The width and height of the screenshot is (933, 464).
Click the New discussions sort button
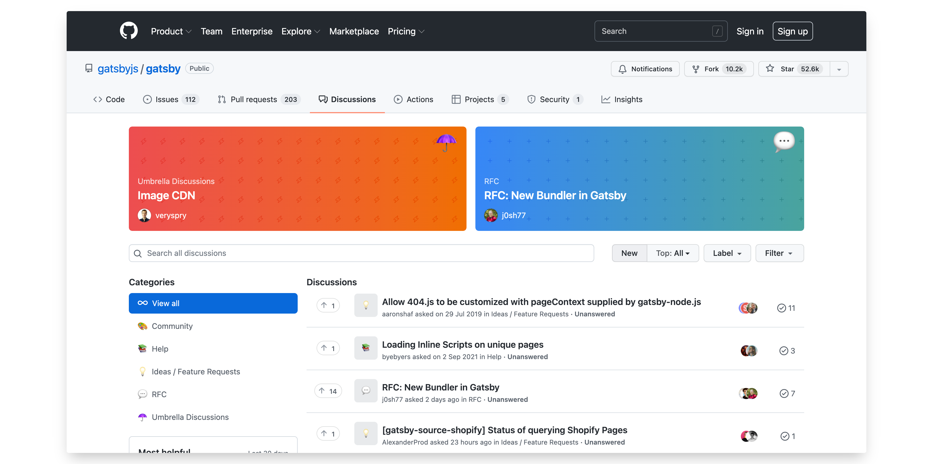[x=629, y=253]
